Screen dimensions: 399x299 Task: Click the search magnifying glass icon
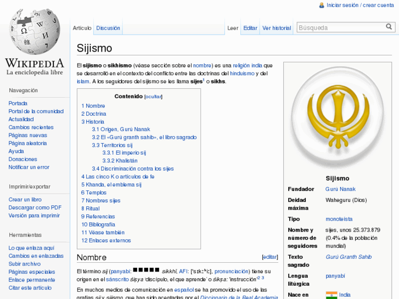(x=389, y=27)
